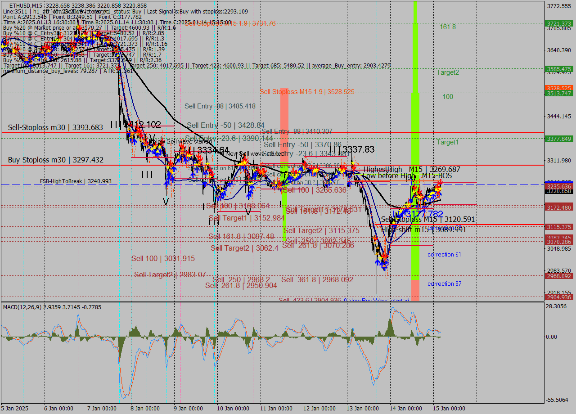
Task: Click Sell Stoploss M15 1.9 | 3528.525 label
Action: point(307,91)
